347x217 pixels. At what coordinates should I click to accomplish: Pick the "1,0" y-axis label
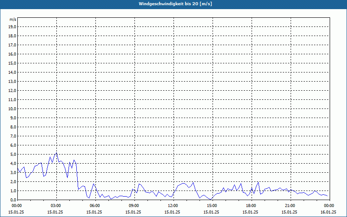click(13, 191)
